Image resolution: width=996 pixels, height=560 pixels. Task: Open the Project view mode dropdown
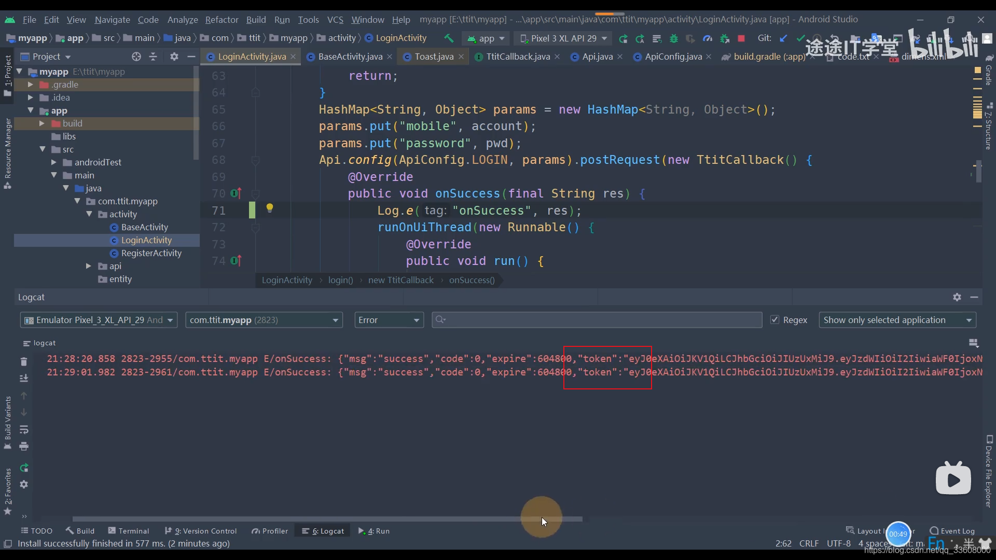point(46,57)
